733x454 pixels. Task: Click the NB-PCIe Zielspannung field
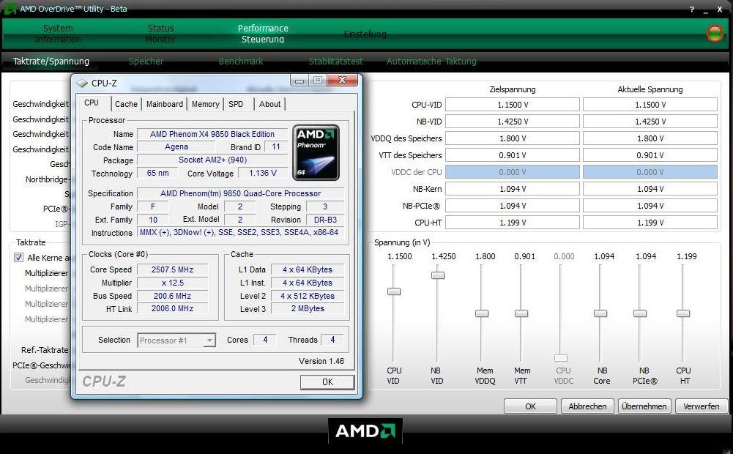point(513,206)
